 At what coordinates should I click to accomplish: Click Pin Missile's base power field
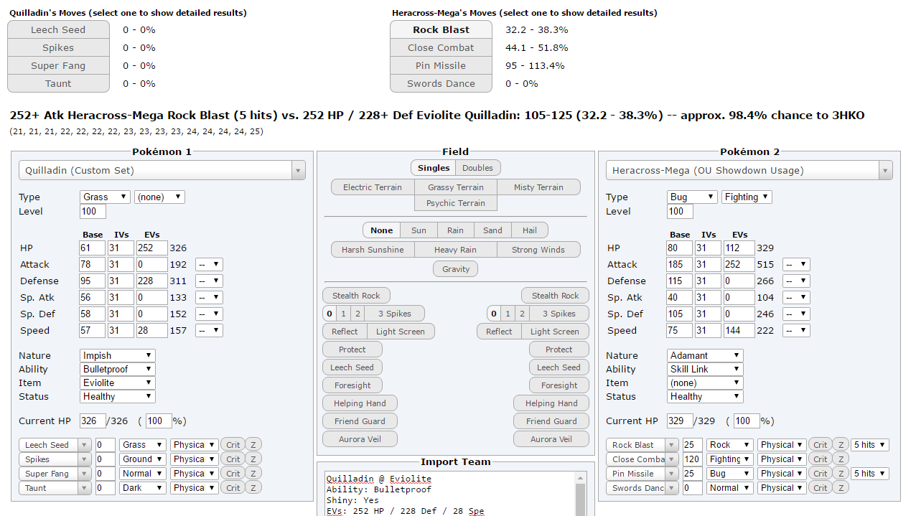pos(693,474)
